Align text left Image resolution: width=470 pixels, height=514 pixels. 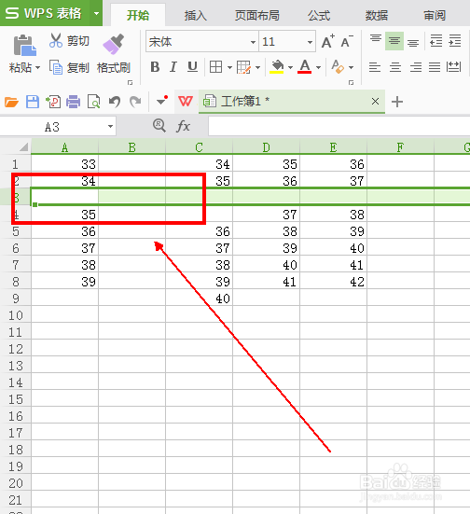click(x=375, y=67)
